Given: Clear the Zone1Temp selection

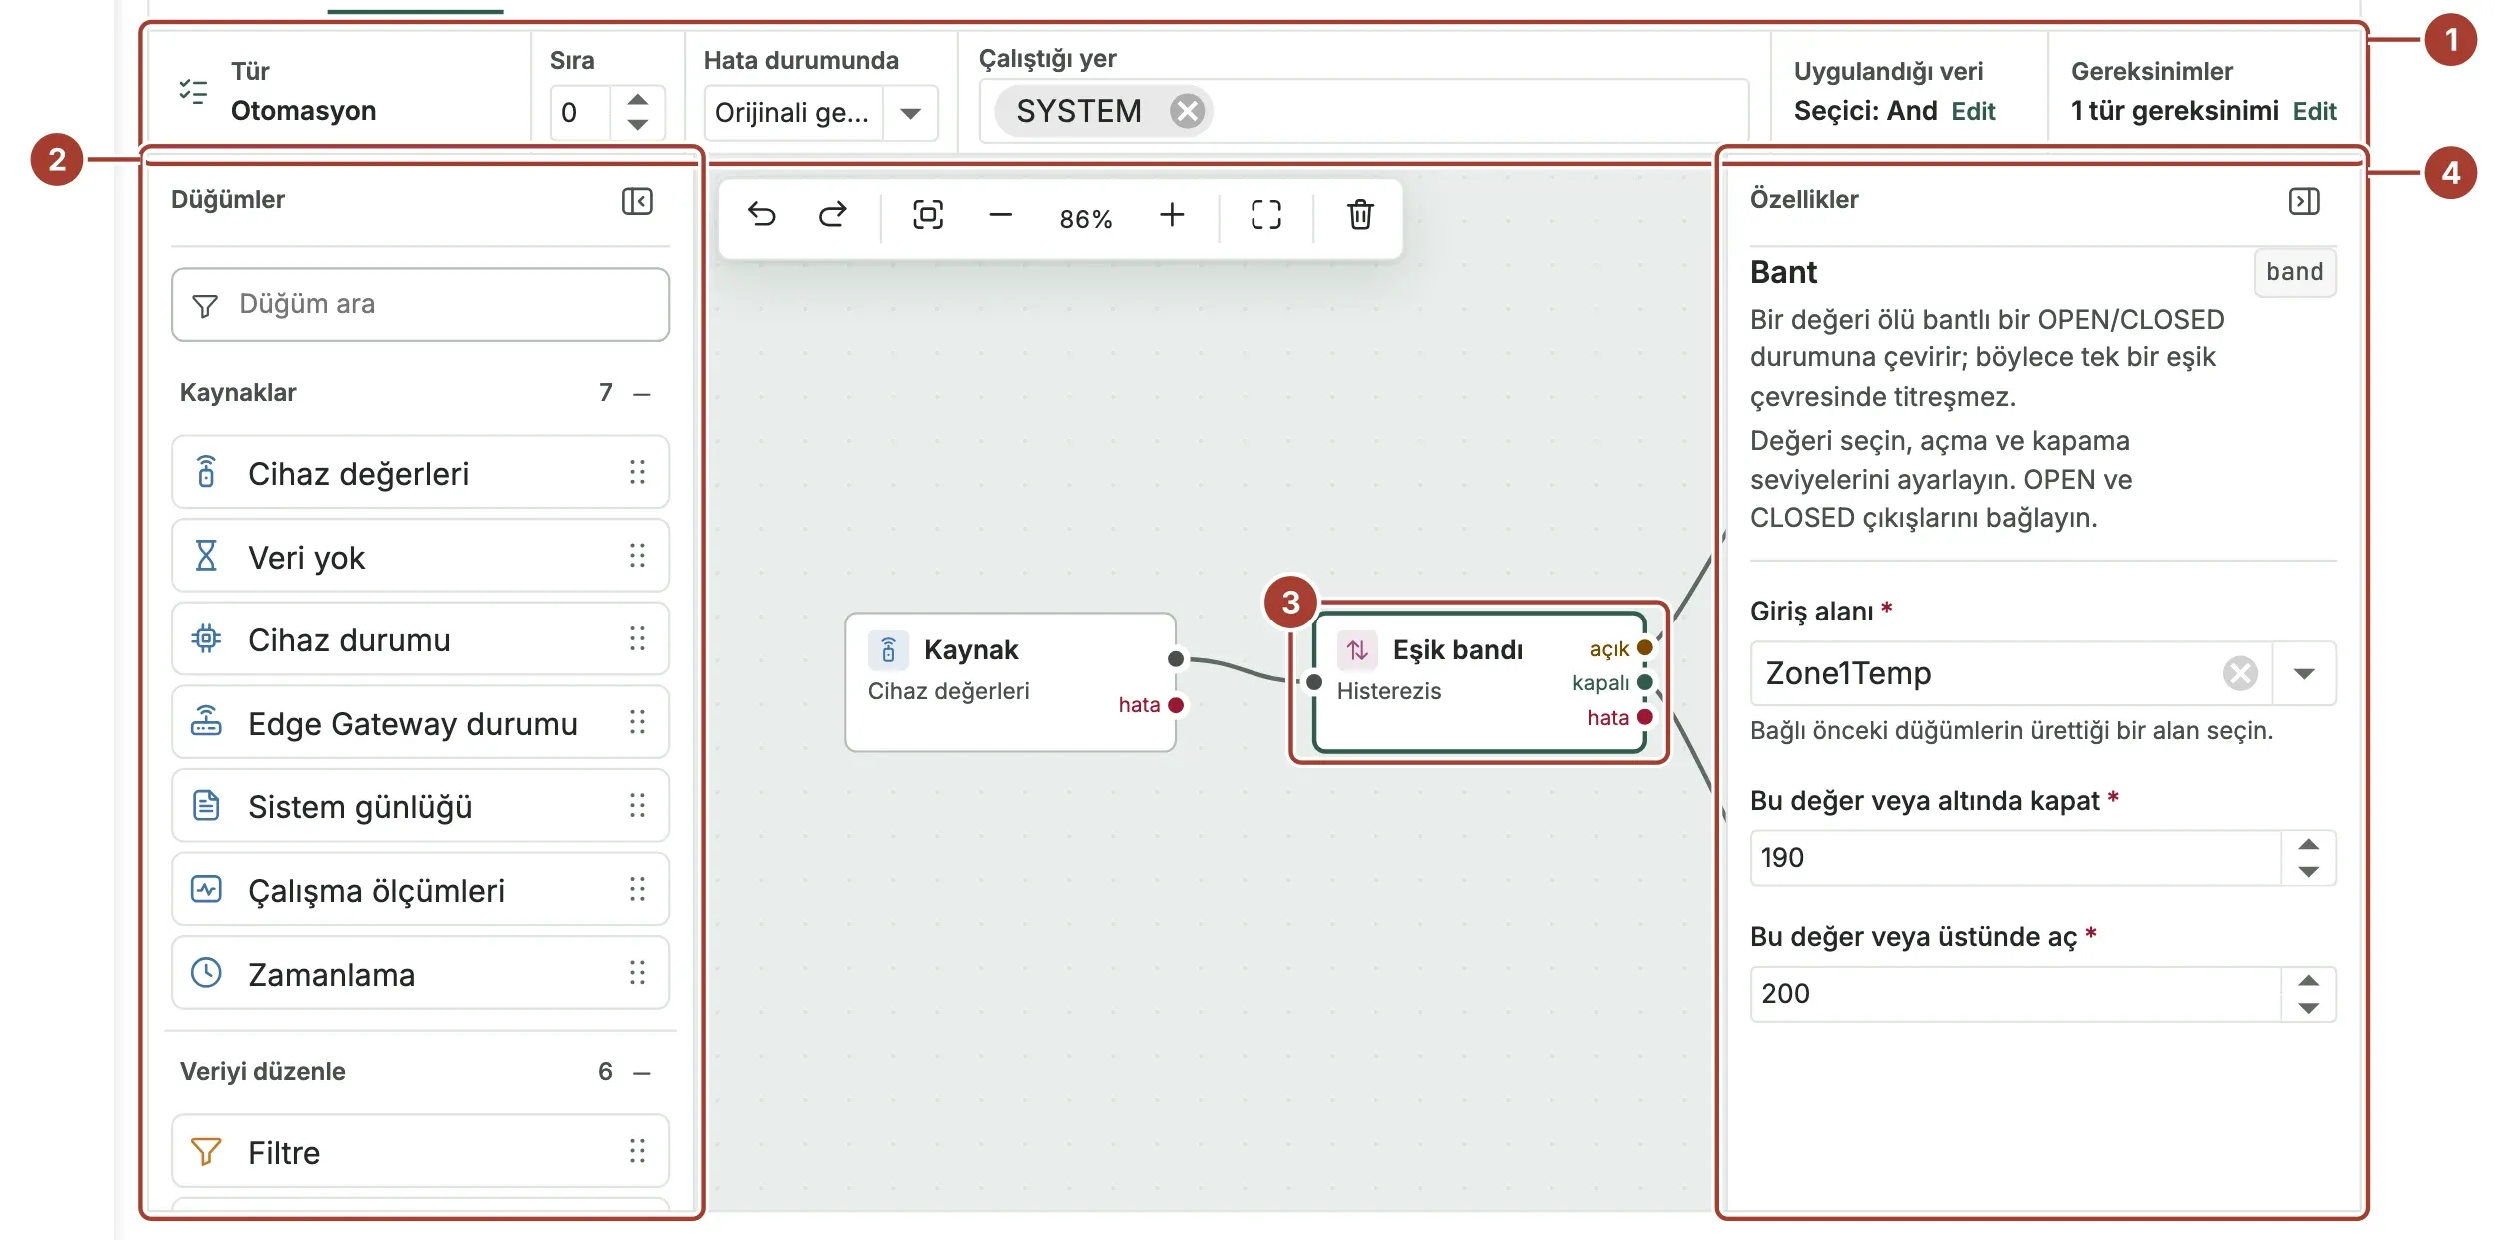Looking at the screenshot, I should 2240,673.
